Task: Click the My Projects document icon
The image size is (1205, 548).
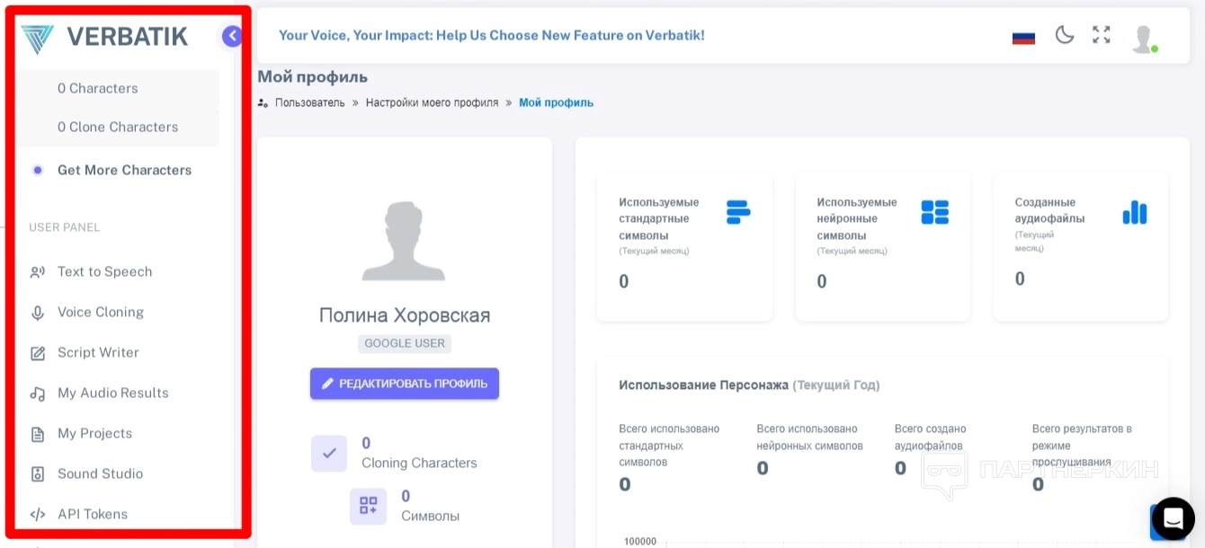Action: 38,434
